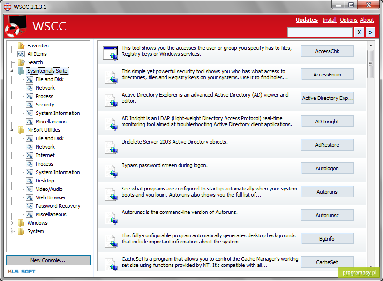Click the WSCC lifebuoy logo in header

pyautogui.click(x=15, y=26)
